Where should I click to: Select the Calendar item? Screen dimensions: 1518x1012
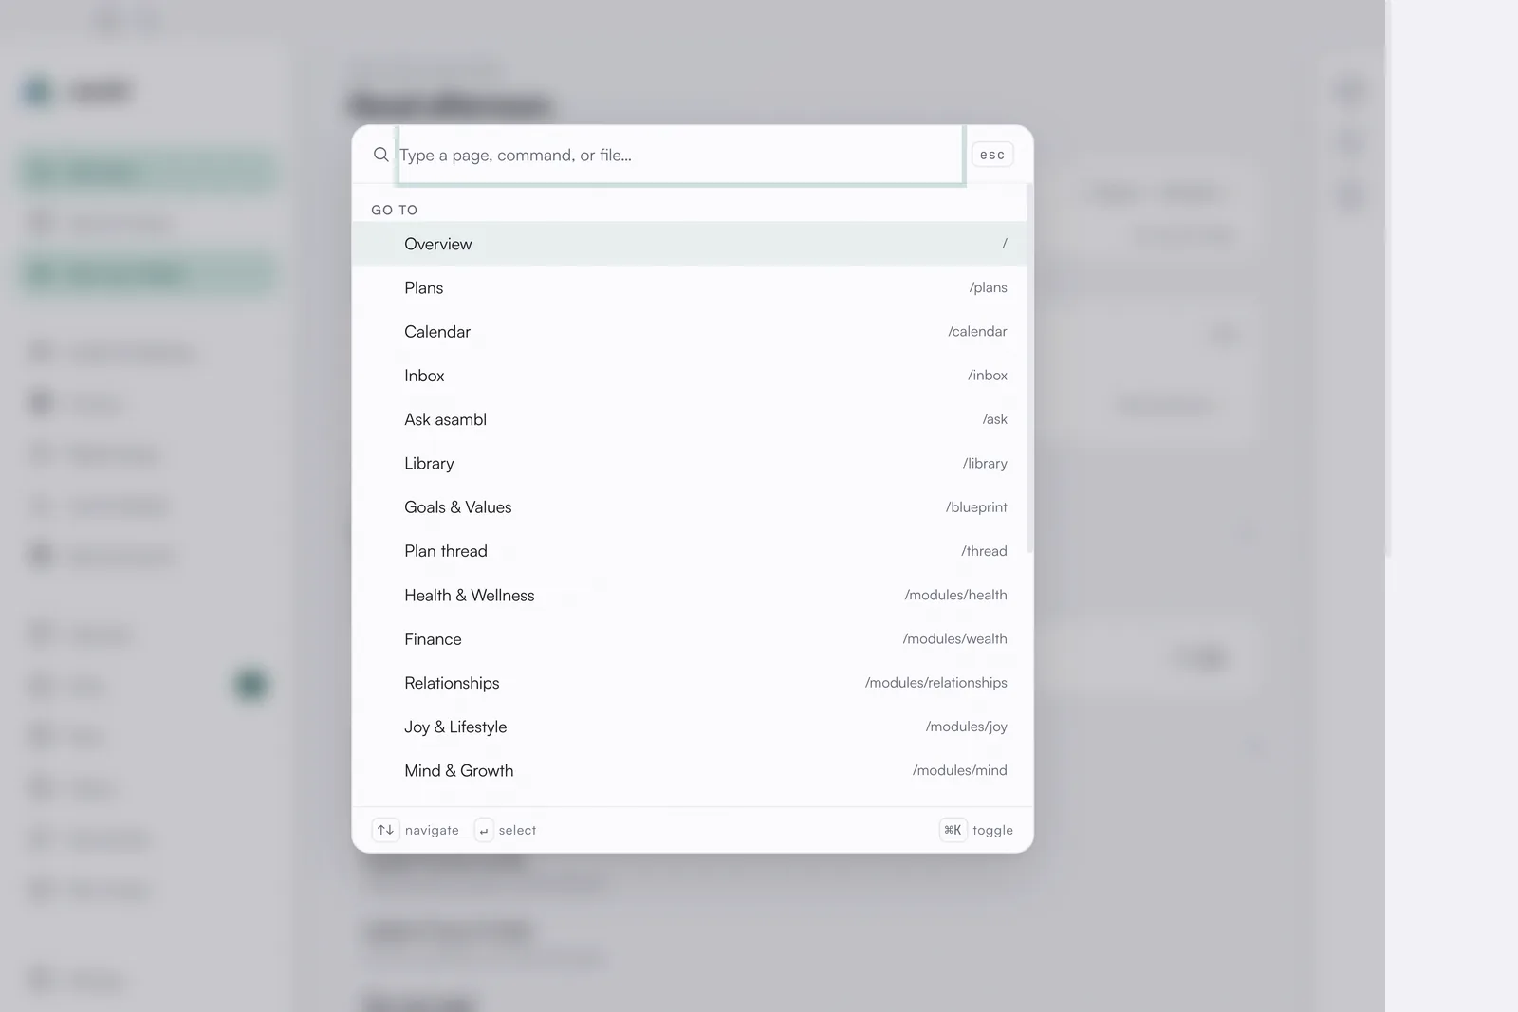pyautogui.click(x=689, y=332)
